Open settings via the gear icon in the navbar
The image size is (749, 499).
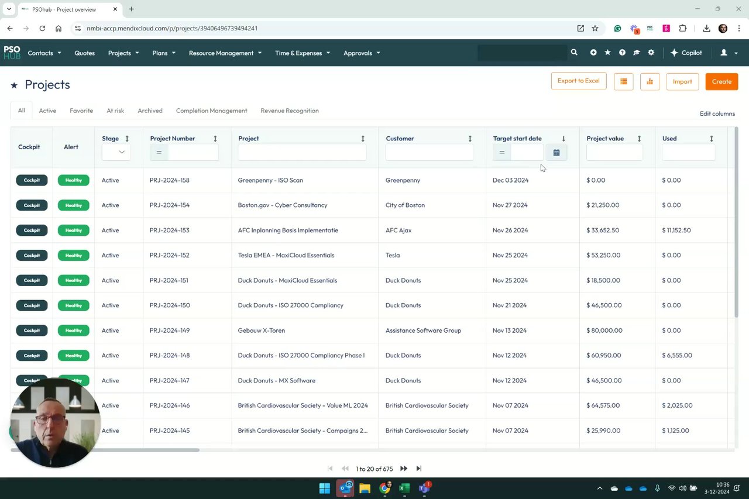[x=651, y=53]
